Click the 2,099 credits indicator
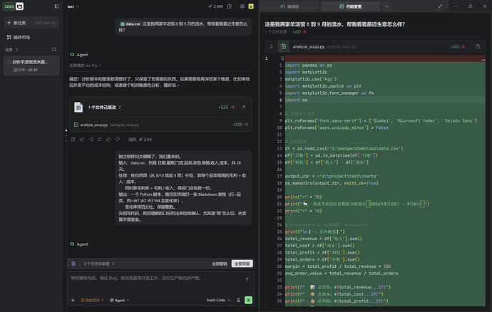The height and width of the screenshot is (312, 492). click(x=215, y=6)
